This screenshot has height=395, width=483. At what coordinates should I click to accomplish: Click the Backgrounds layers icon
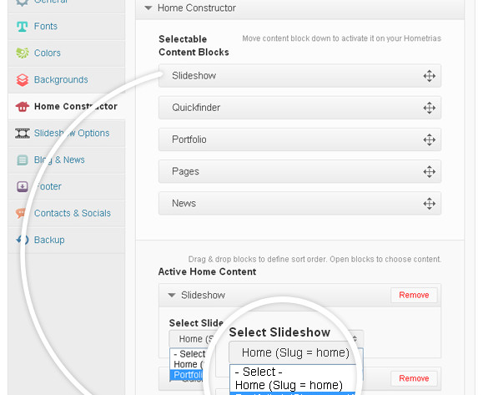(23, 80)
